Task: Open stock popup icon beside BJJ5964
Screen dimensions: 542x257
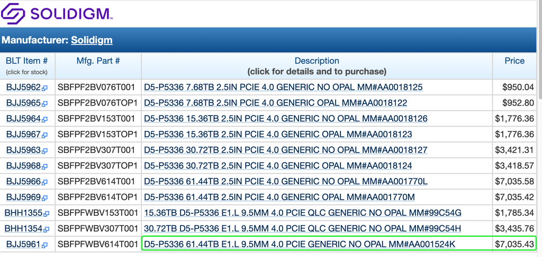Action: (44, 120)
